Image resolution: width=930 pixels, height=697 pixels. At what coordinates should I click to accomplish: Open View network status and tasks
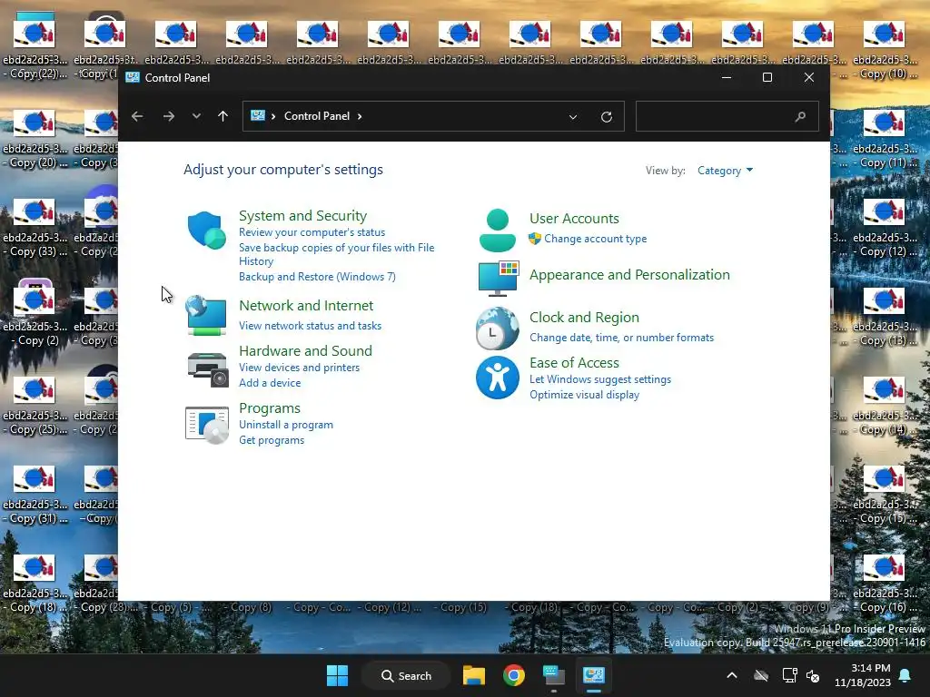pos(311,326)
